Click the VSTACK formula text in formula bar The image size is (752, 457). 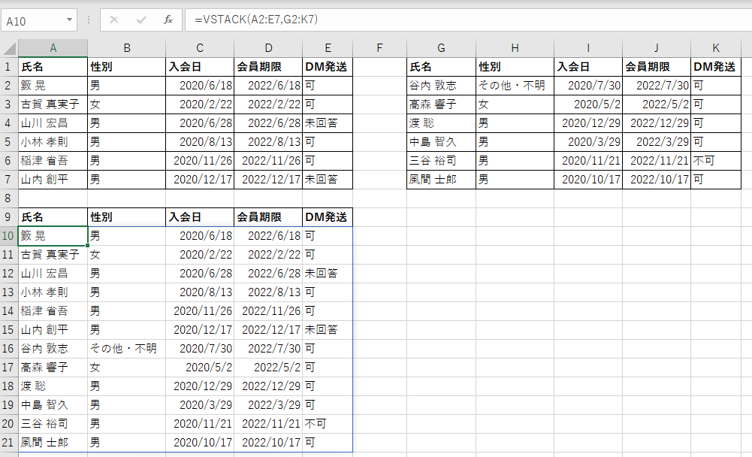pos(248,20)
